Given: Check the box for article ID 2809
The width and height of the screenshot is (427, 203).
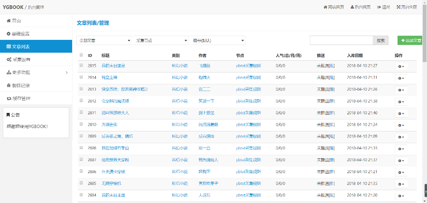Looking at the screenshot, I should 81,136.
